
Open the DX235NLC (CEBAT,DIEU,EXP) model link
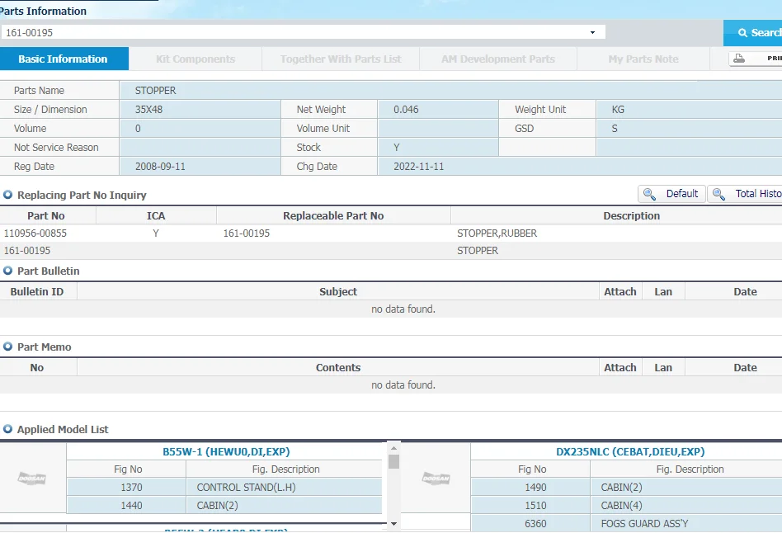pos(630,452)
